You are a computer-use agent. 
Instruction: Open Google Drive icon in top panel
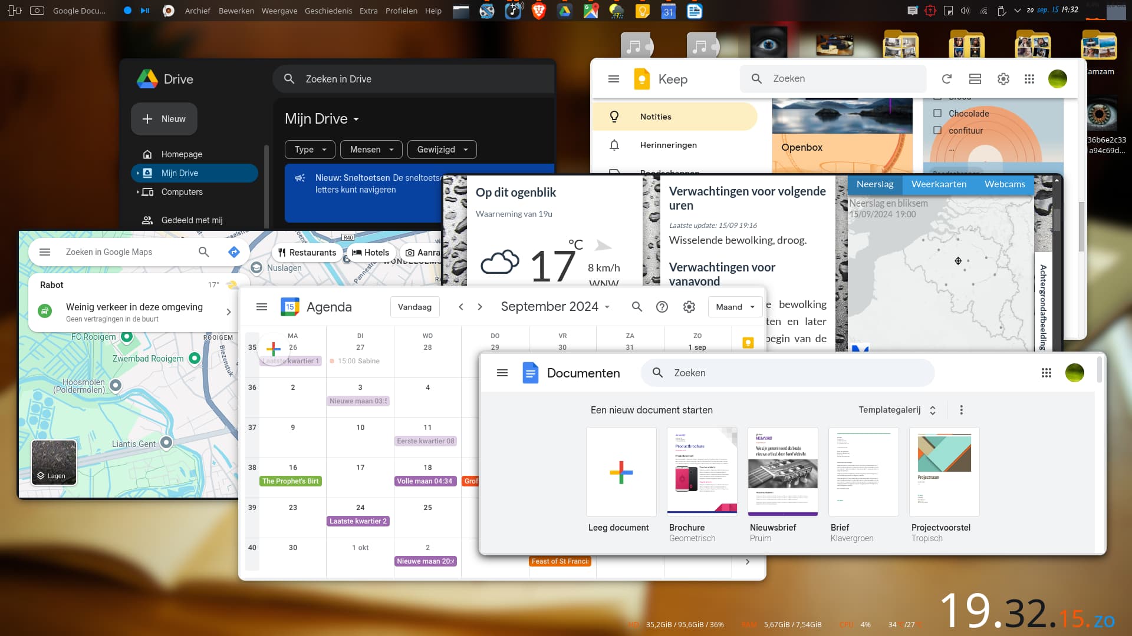pos(565,11)
